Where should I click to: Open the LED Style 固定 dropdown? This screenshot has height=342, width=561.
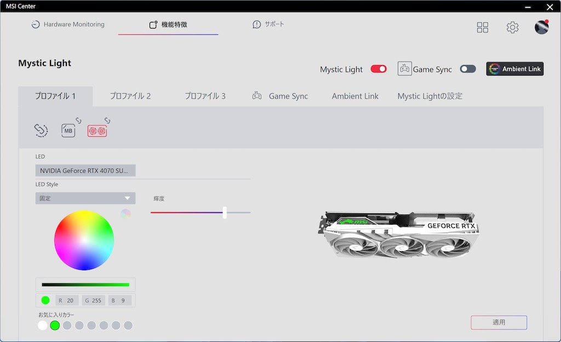tap(85, 198)
